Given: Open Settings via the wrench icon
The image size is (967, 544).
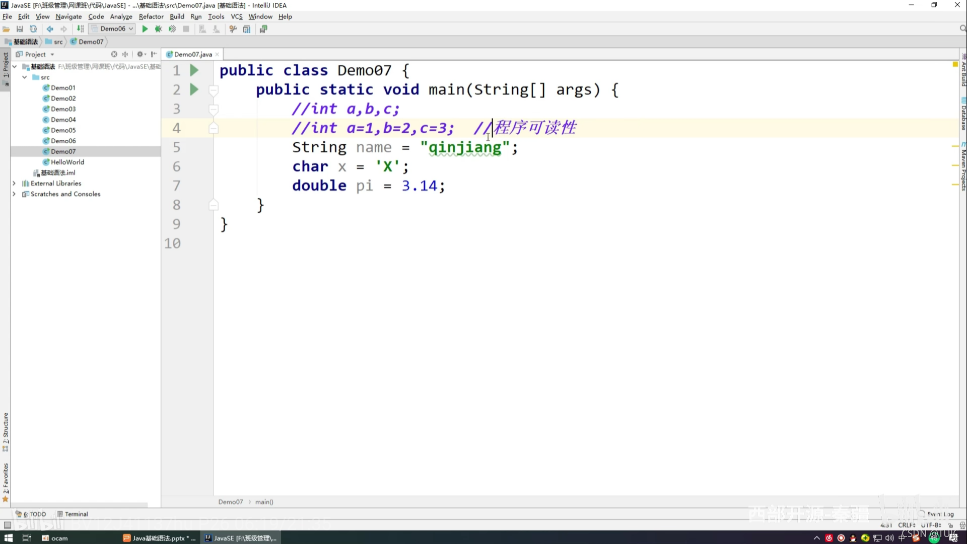Looking at the screenshot, I should tap(233, 29).
